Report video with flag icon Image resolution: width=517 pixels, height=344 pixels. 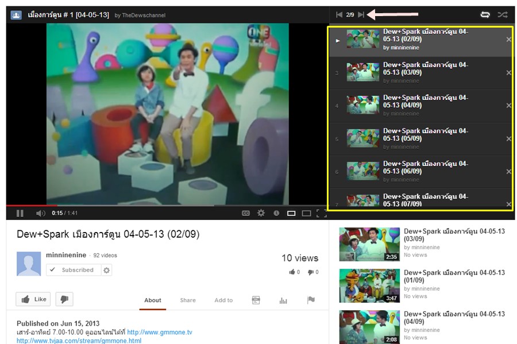[311, 300]
